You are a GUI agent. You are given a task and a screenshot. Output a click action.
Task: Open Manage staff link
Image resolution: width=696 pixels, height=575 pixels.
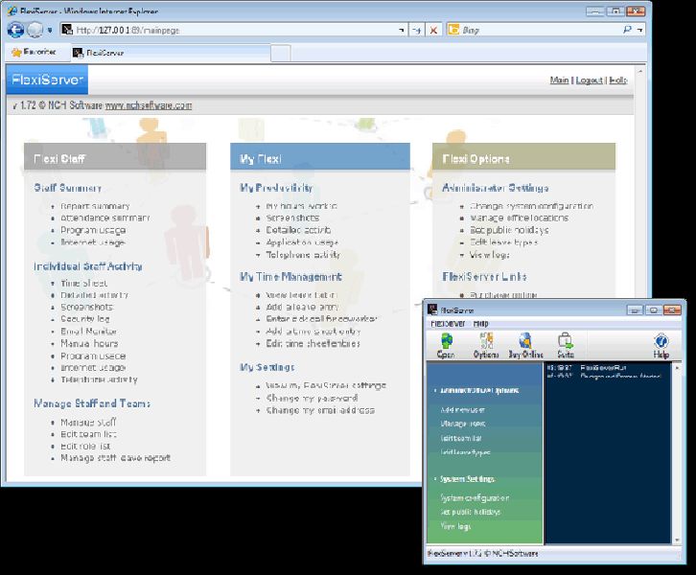coord(88,422)
